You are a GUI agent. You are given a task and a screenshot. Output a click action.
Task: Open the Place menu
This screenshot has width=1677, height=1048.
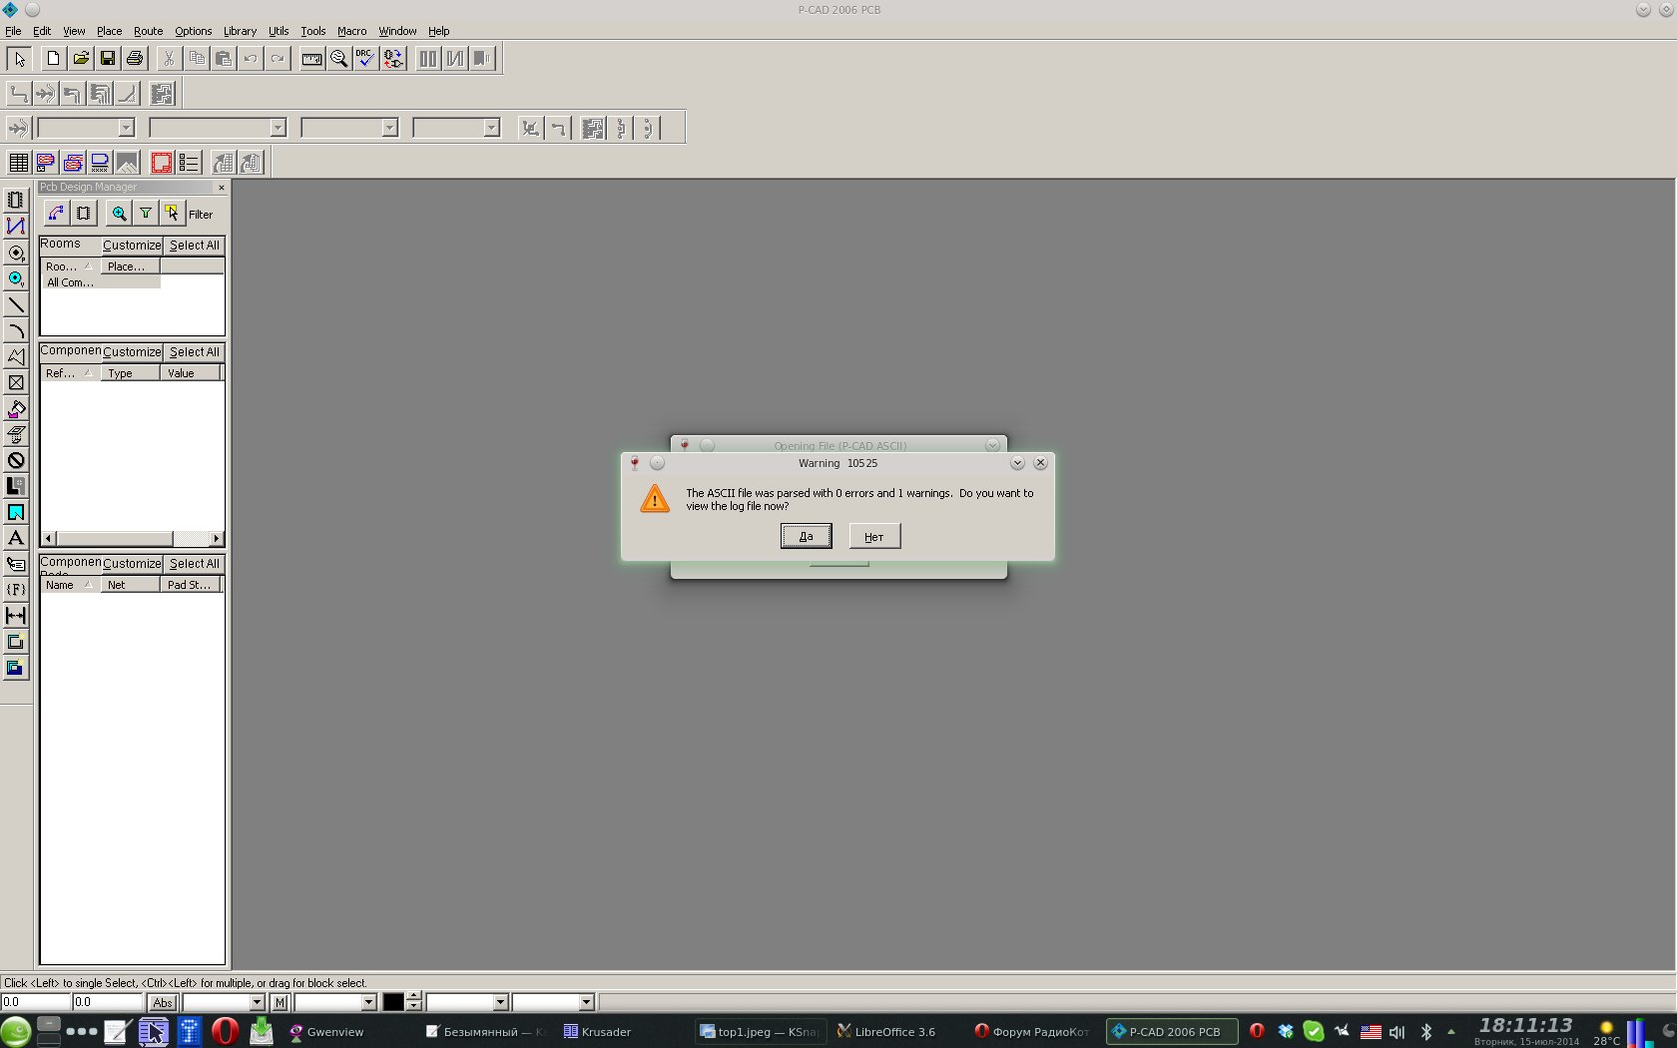click(x=109, y=31)
